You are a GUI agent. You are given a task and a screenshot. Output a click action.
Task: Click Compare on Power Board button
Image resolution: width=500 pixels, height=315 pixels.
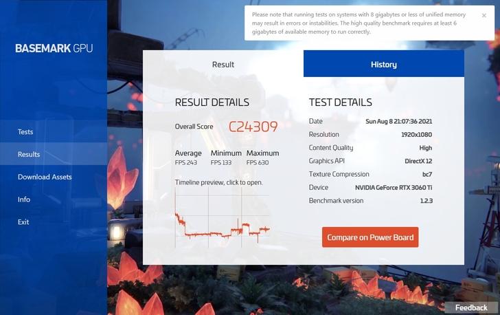click(x=370, y=237)
